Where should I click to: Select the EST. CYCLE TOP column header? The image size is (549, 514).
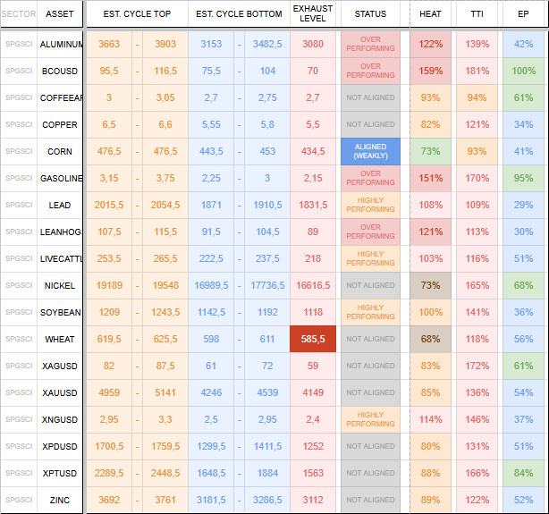click(x=137, y=14)
